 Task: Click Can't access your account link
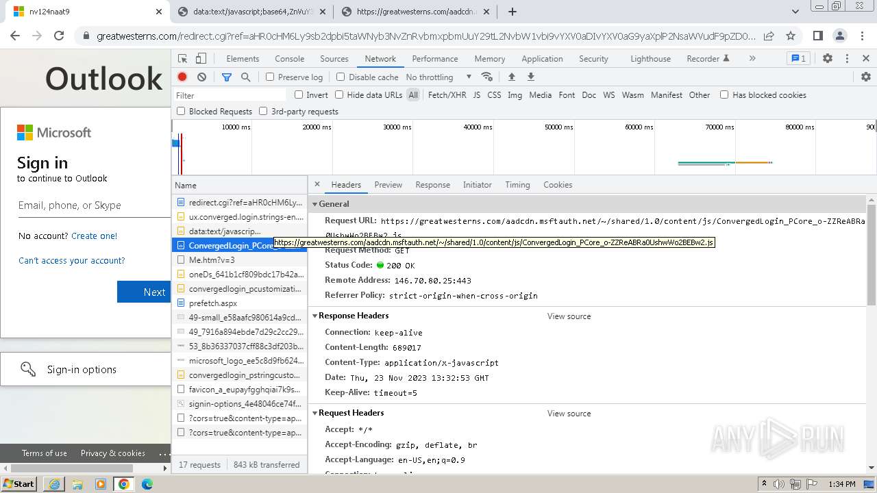[x=72, y=260]
